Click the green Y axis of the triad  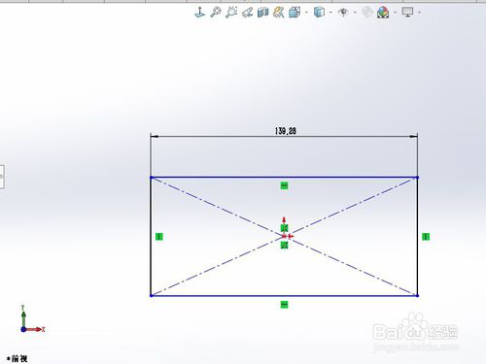point(23,319)
